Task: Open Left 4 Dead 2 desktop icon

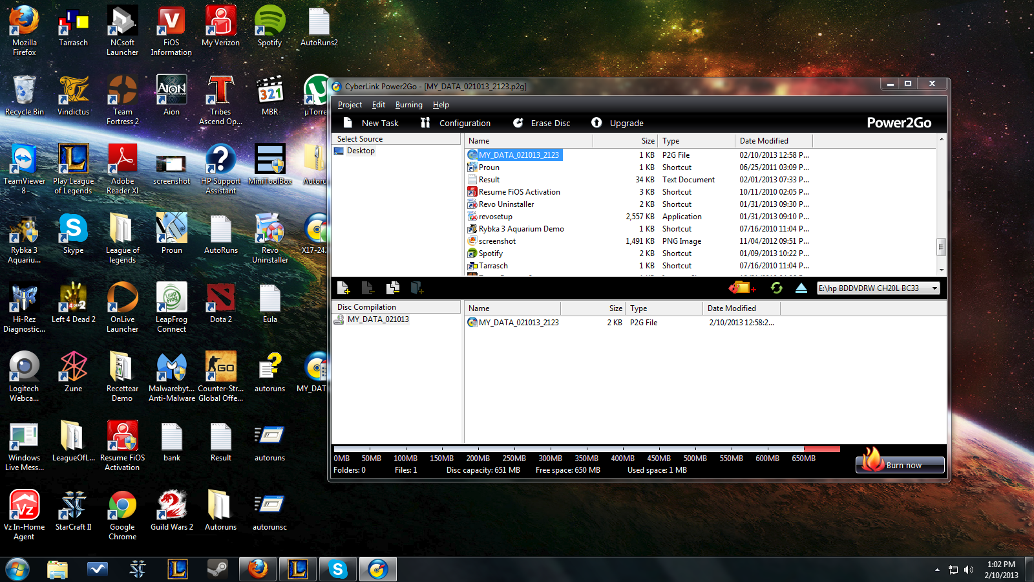Action: click(73, 303)
